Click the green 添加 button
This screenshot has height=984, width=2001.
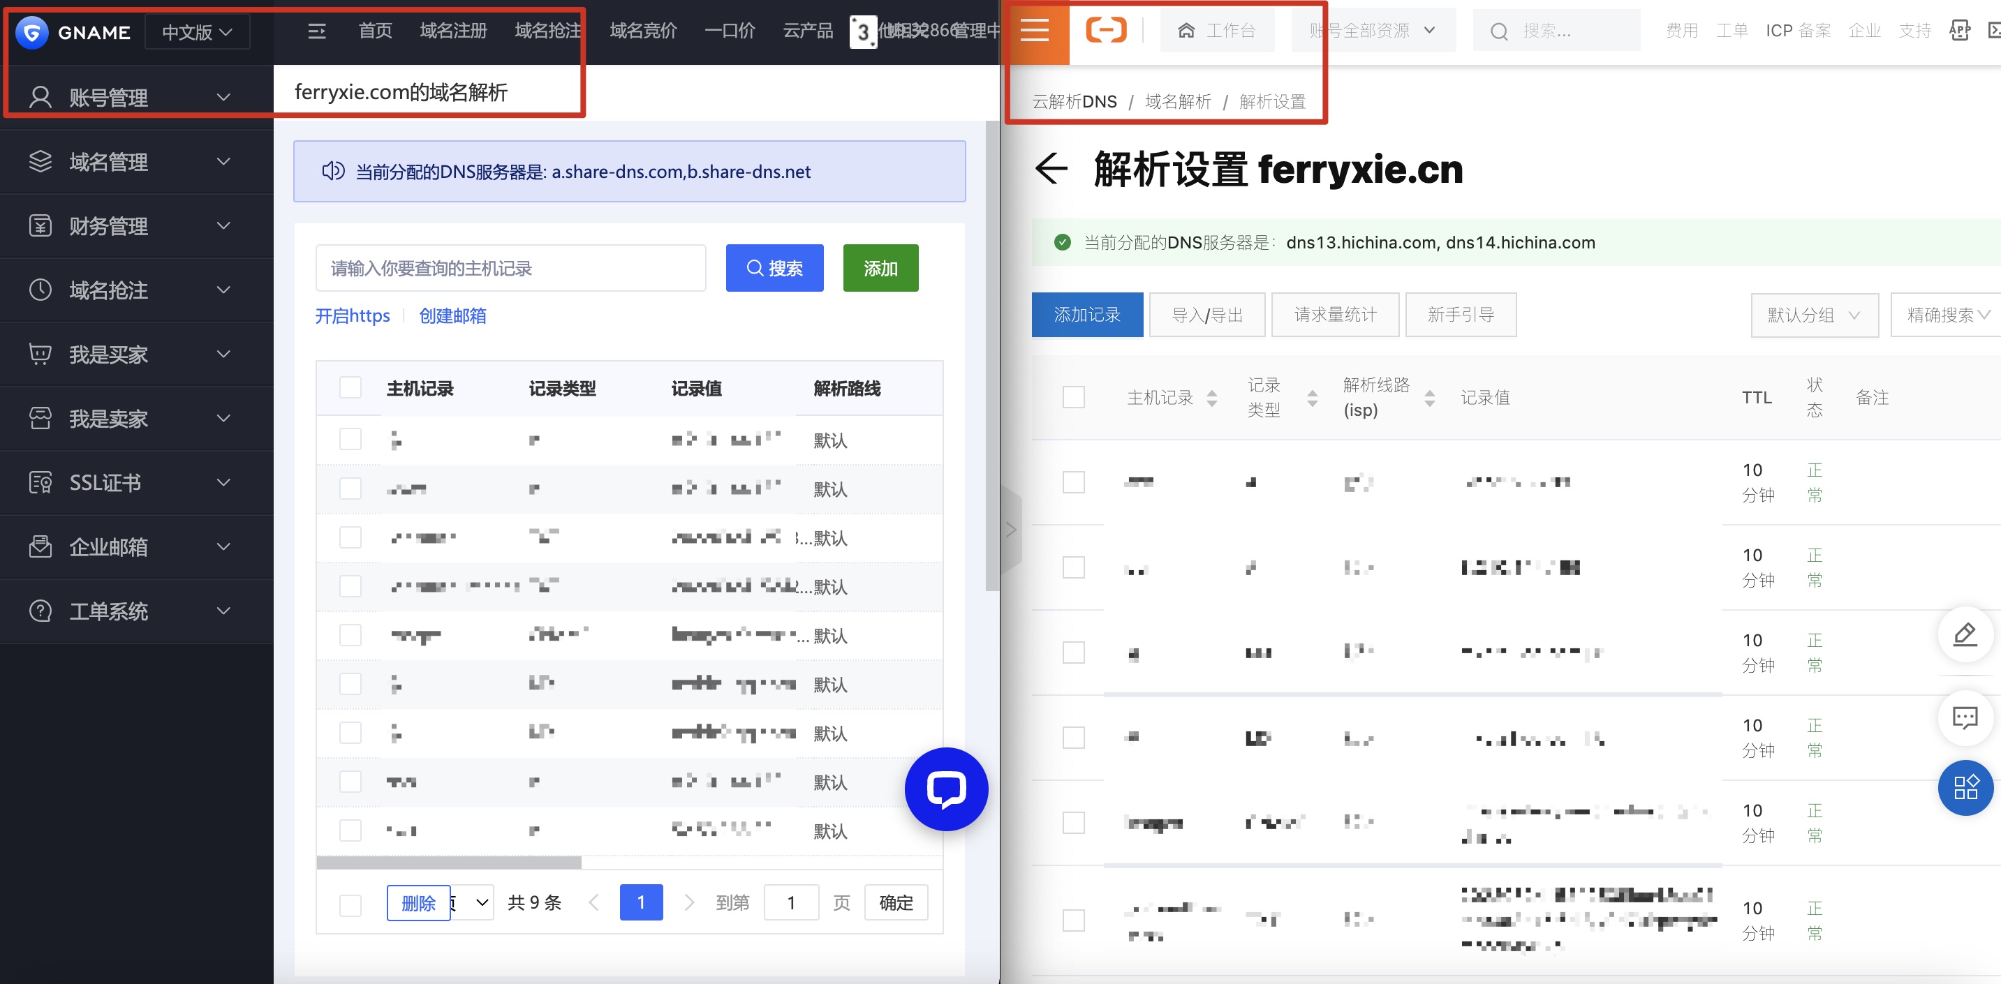click(x=880, y=268)
